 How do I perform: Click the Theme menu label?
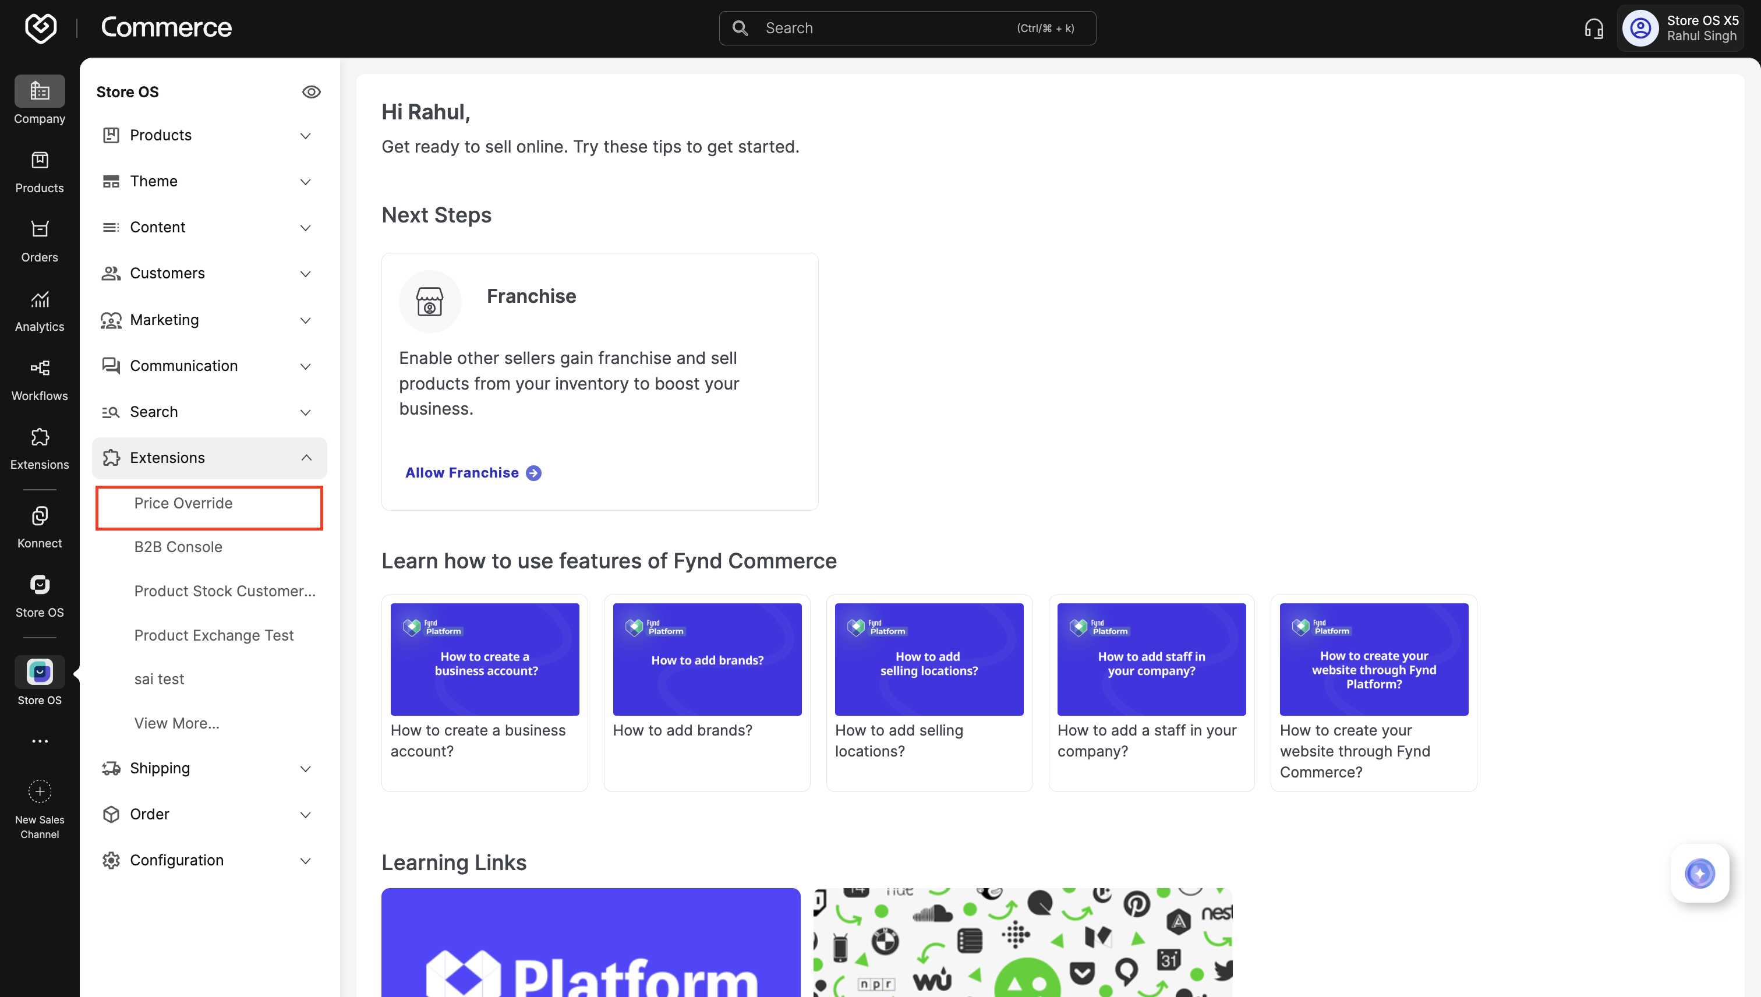[153, 181]
